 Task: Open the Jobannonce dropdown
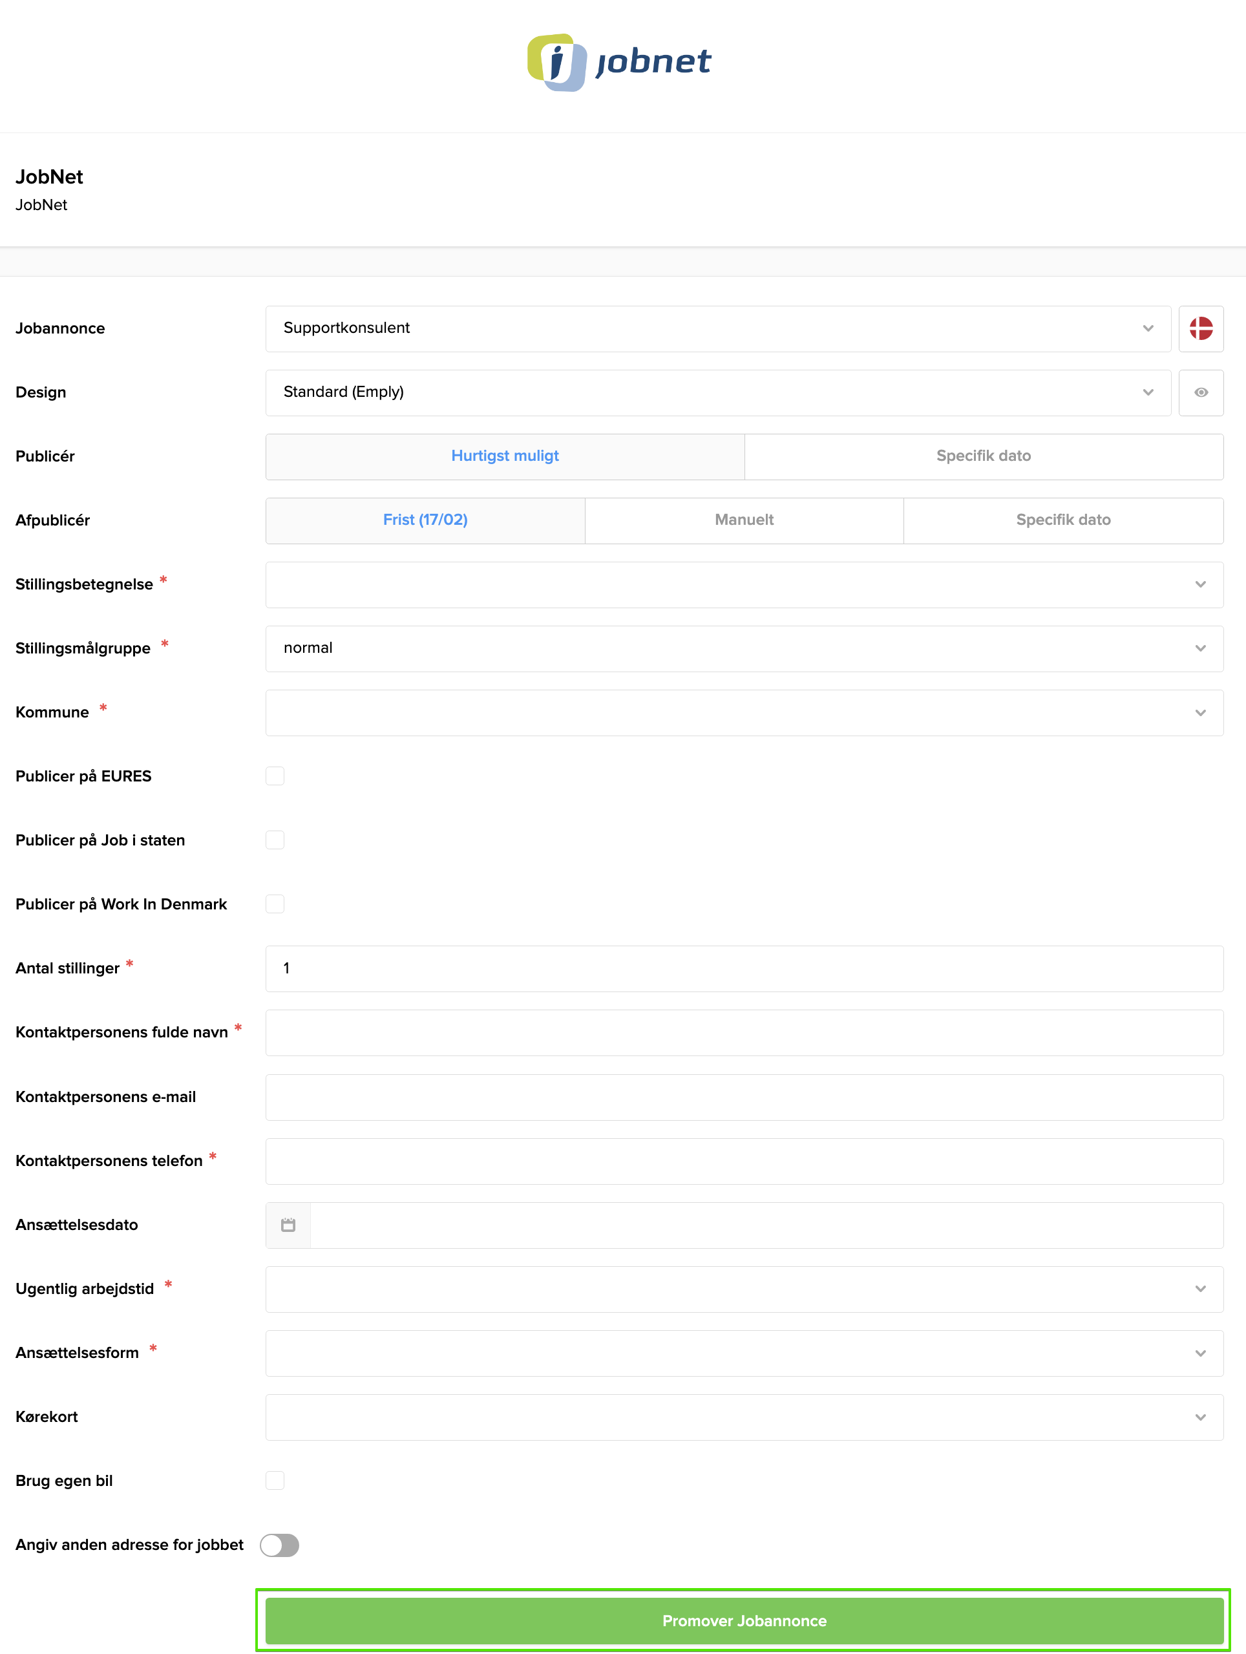tap(717, 328)
